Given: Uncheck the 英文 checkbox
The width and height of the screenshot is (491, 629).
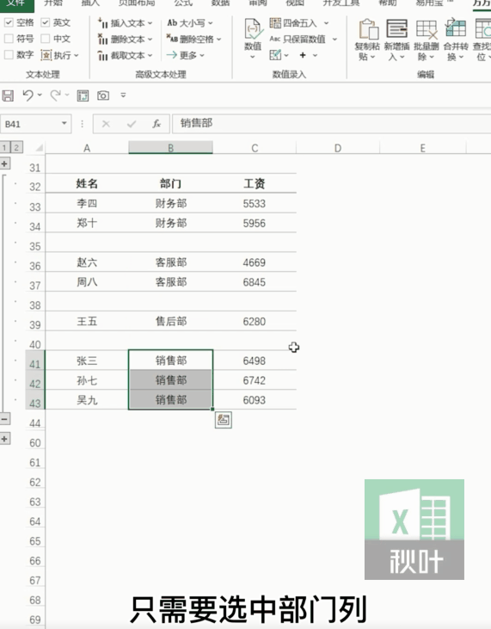Looking at the screenshot, I should [x=46, y=23].
